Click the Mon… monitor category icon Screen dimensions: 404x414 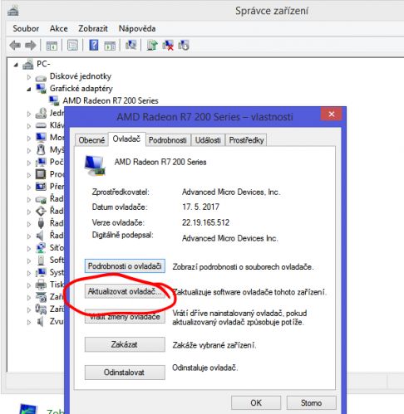coord(41,138)
